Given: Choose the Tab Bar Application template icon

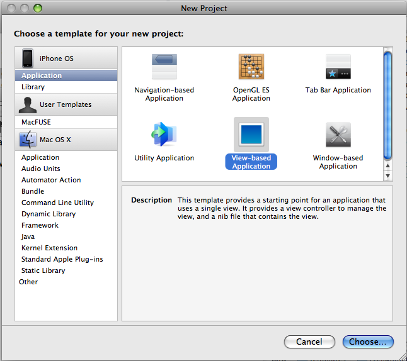Looking at the screenshot, I should [338, 67].
